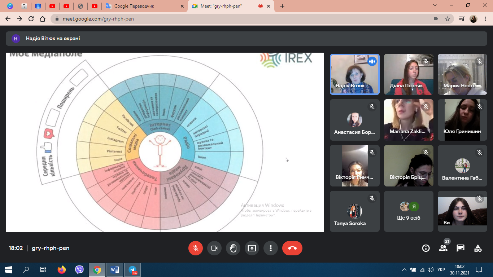Reload the Meet page
This screenshot has width=493, height=277.
31,19
